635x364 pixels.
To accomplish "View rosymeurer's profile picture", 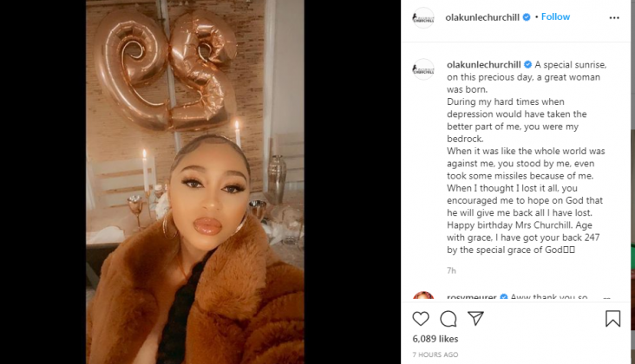I will [423, 299].
